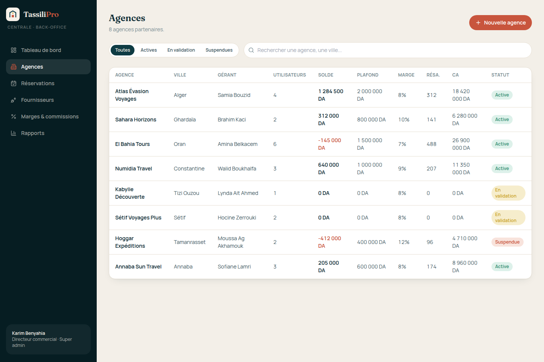The image size is (544, 362).
Task: Click En validation badge for Kabylie Découverte
Action: tap(508, 193)
